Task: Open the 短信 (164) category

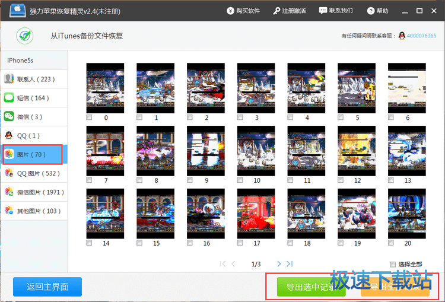Action: coord(34,98)
